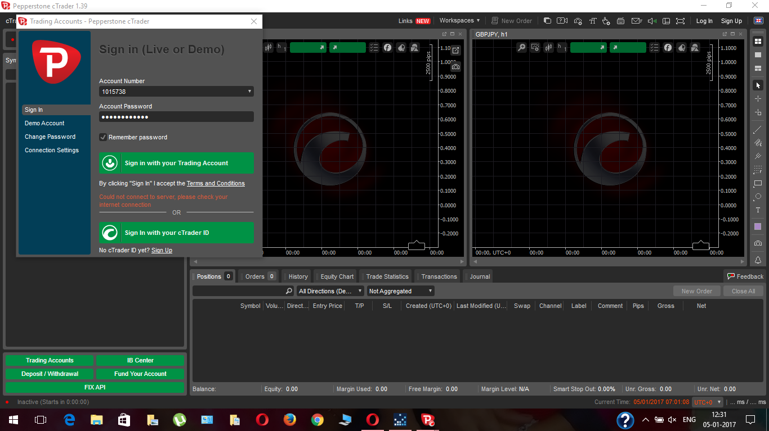Click the mail icon in top toolbar
Viewport: 769px width, 431px height.
pos(636,21)
